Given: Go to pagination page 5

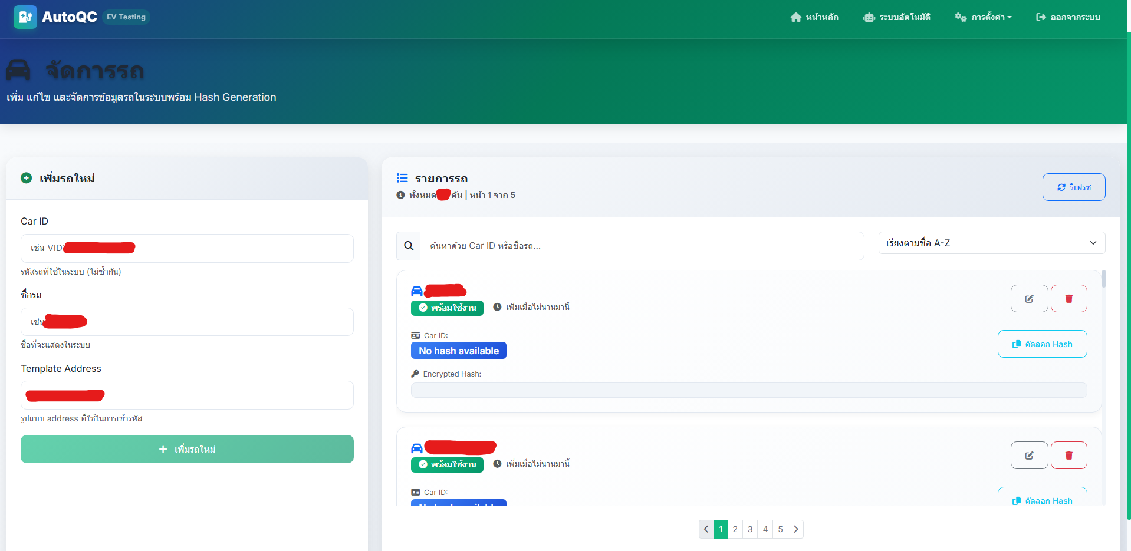Looking at the screenshot, I should pyautogui.click(x=780, y=529).
